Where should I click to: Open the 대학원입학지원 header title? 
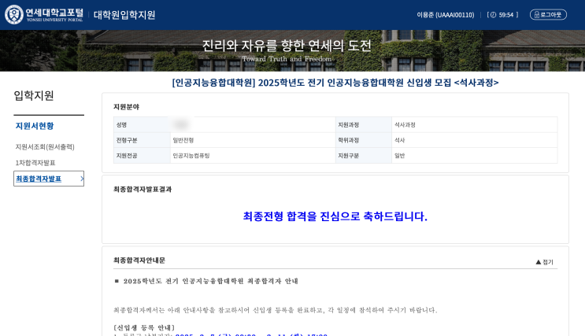point(124,15)
